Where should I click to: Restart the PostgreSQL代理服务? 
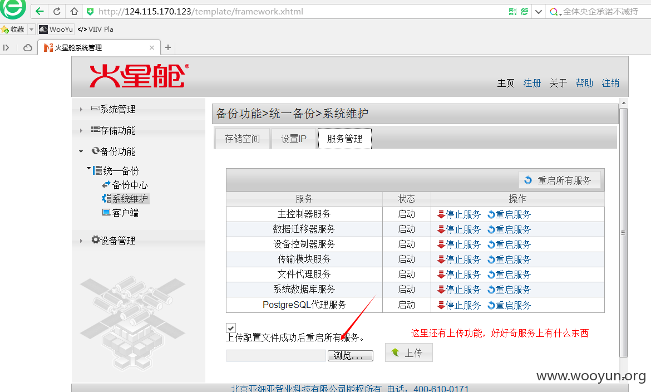[509, 305]
